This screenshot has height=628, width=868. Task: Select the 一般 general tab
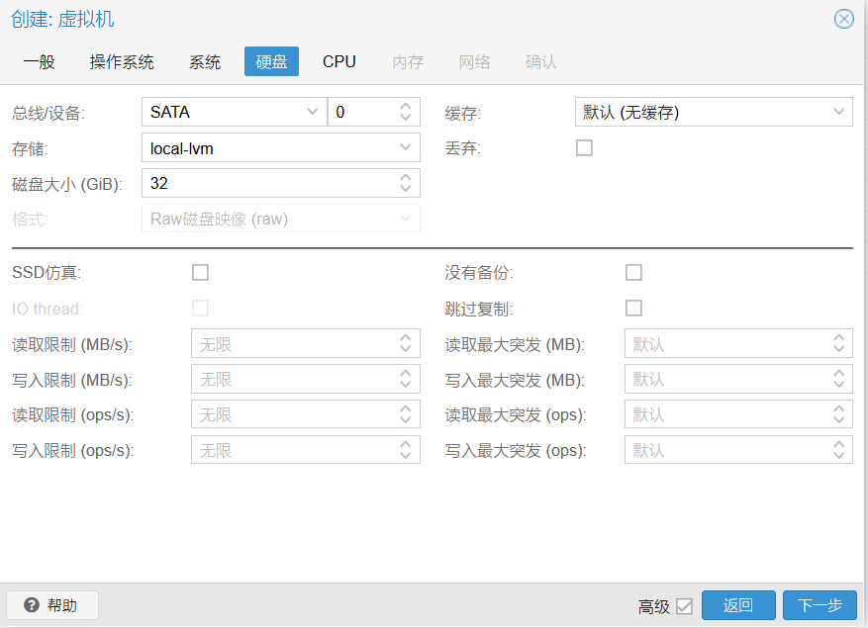point(39,61)
